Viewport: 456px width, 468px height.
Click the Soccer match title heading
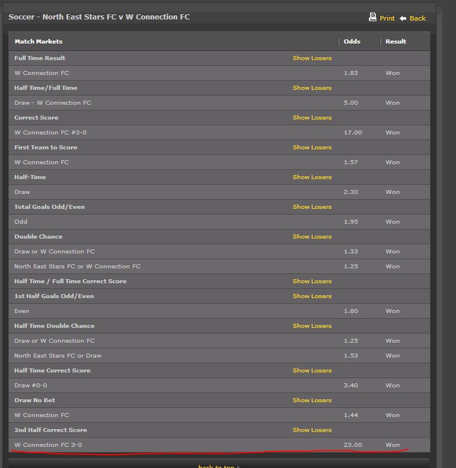[x=99, y=17]
